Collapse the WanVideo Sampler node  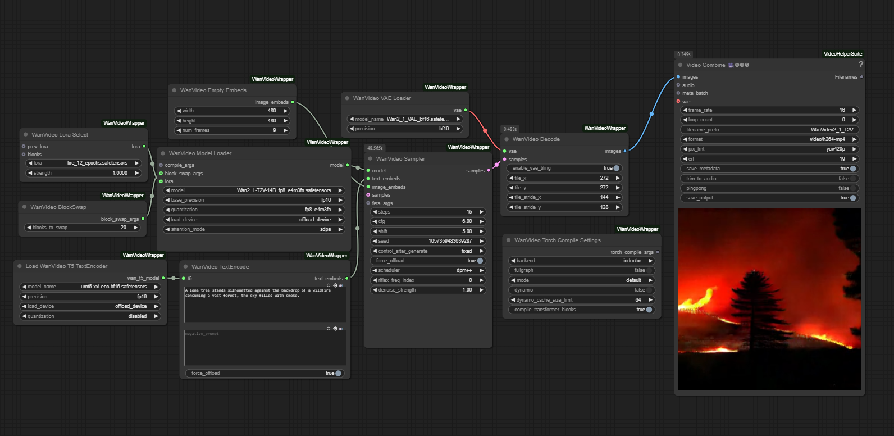[371, 159]
